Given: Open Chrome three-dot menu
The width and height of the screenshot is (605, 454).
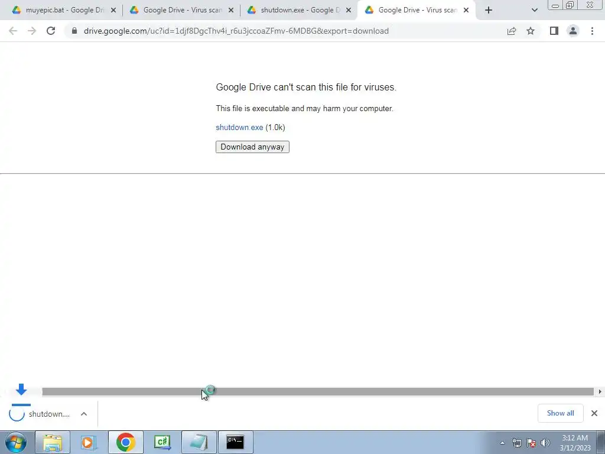Looking at the screenshot, I should tap(592, 31).
